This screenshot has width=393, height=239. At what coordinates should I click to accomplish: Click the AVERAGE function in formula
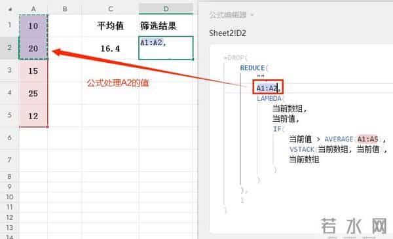339,139
